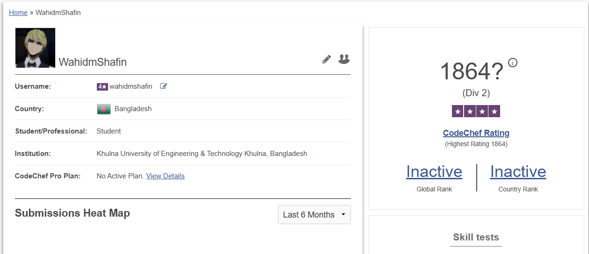
Task: Click the Inactive Country Rank link
Action: (x=518, y=172)
